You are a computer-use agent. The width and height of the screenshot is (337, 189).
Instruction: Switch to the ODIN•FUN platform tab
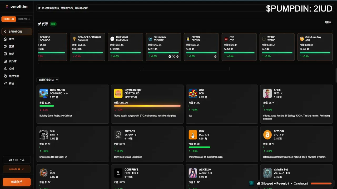tap(9, 19)
